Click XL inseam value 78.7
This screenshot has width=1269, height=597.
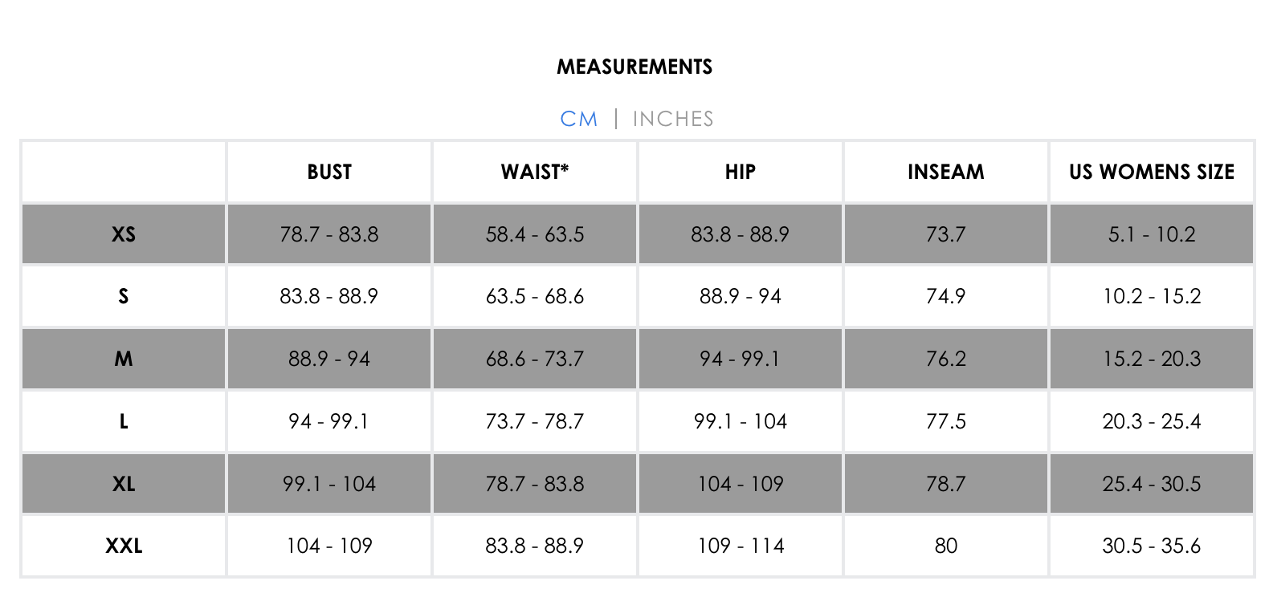click(x=946, y=484)
